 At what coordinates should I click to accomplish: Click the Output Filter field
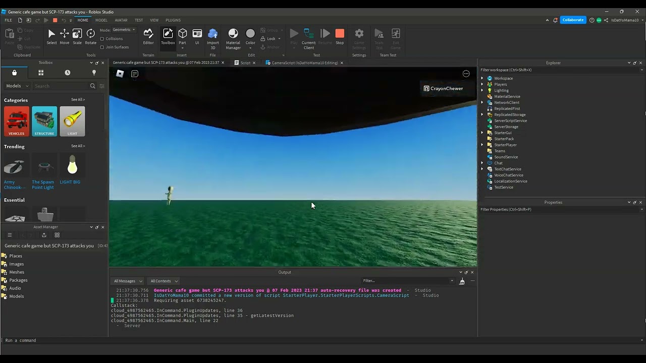(x=408, y=281)
